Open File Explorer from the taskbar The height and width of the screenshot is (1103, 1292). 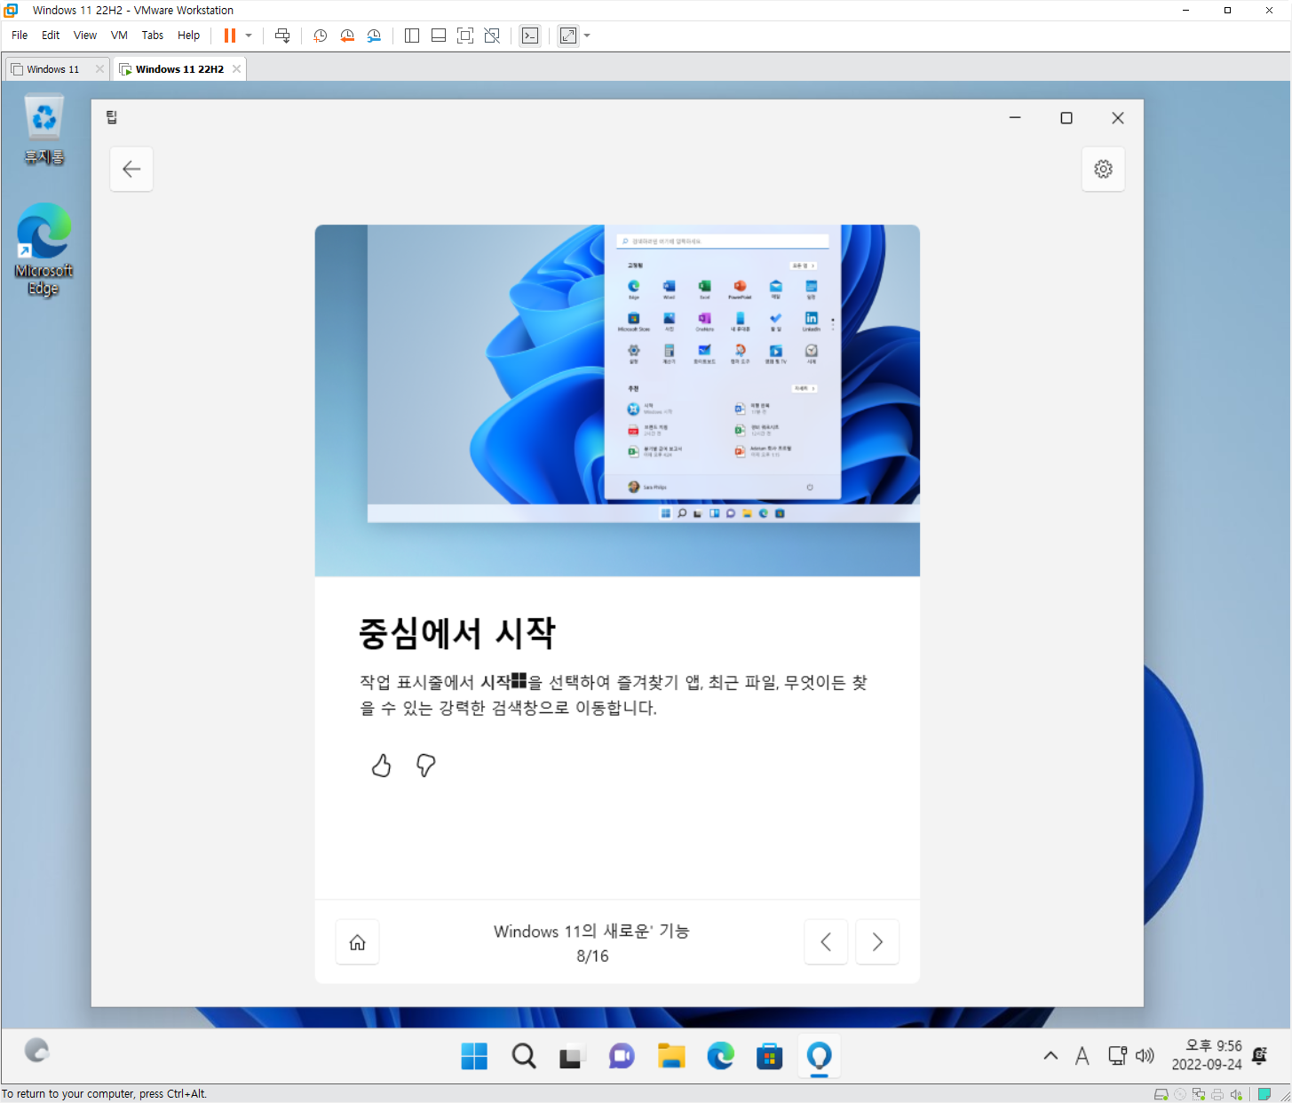click(x=671, y=1056)
